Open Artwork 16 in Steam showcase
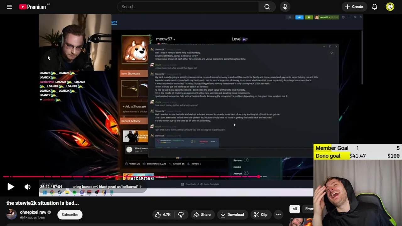Image resolution: width=402 pixels, height=226 pixels. click(177, 164)
